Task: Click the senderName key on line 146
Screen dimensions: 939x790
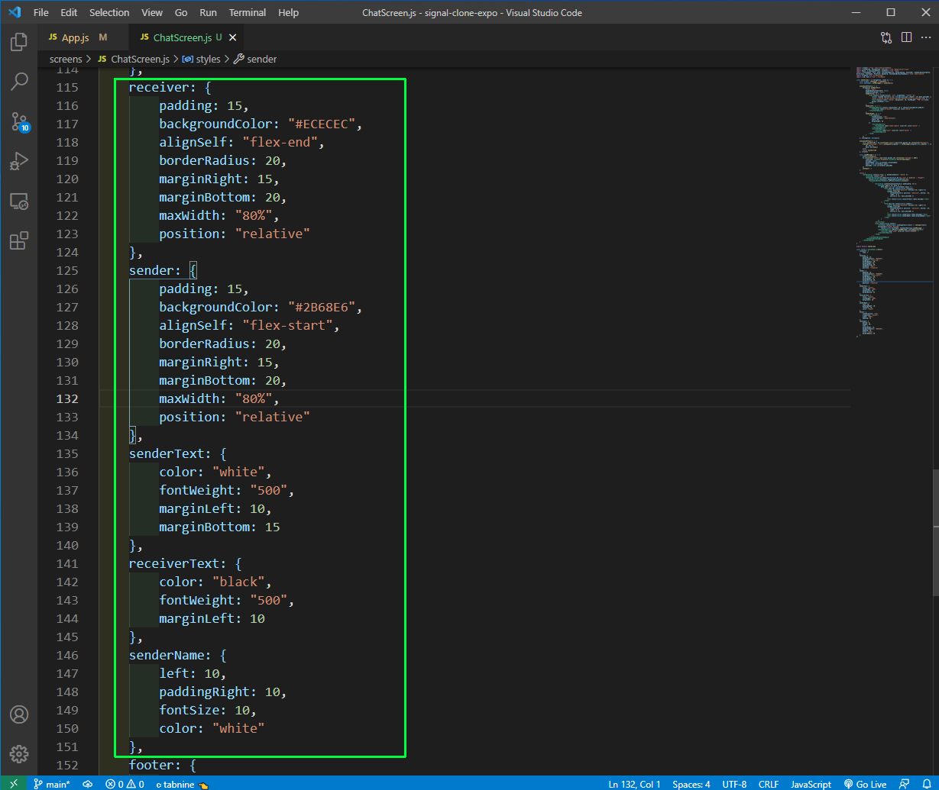Action: [167, 655]
